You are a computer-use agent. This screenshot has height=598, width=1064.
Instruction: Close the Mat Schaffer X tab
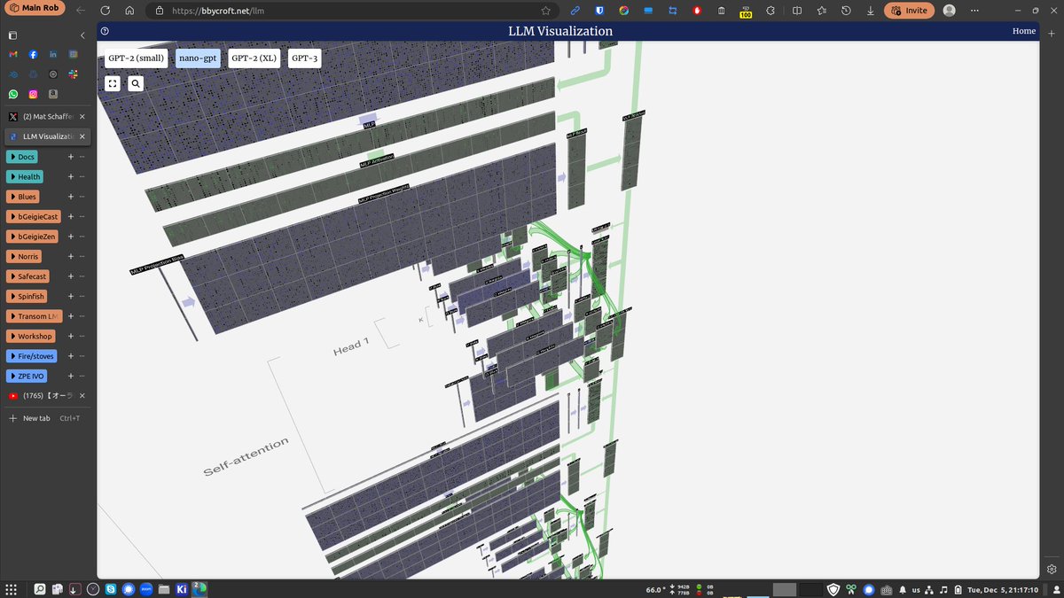tap(82, 116)
